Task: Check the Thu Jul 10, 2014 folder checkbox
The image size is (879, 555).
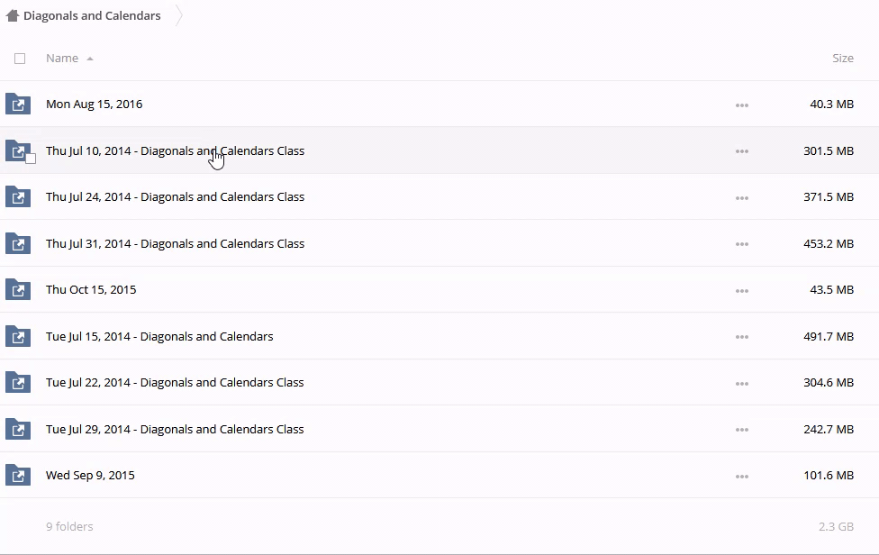Action: pyautogui.click(x=31, y=159)
